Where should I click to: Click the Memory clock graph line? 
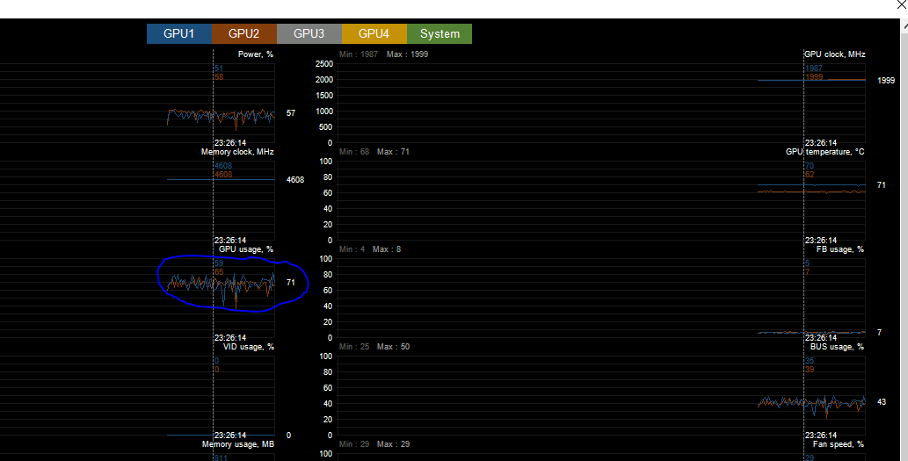221,179
